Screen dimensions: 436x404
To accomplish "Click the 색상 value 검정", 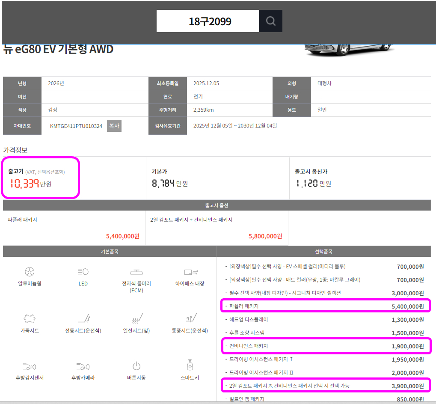I will (x=53, y=110).
